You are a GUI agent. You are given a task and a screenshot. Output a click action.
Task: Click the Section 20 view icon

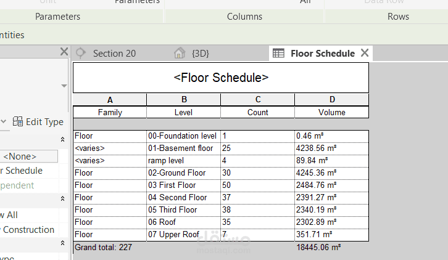[x=80, y=54]
